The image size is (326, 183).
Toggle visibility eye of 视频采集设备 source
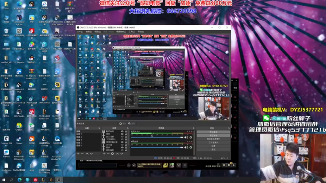pyautogui.click(x=122, y=142)
